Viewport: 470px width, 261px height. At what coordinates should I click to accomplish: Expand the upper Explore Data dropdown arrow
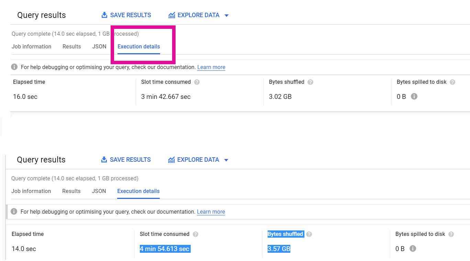tap(226, 15)
